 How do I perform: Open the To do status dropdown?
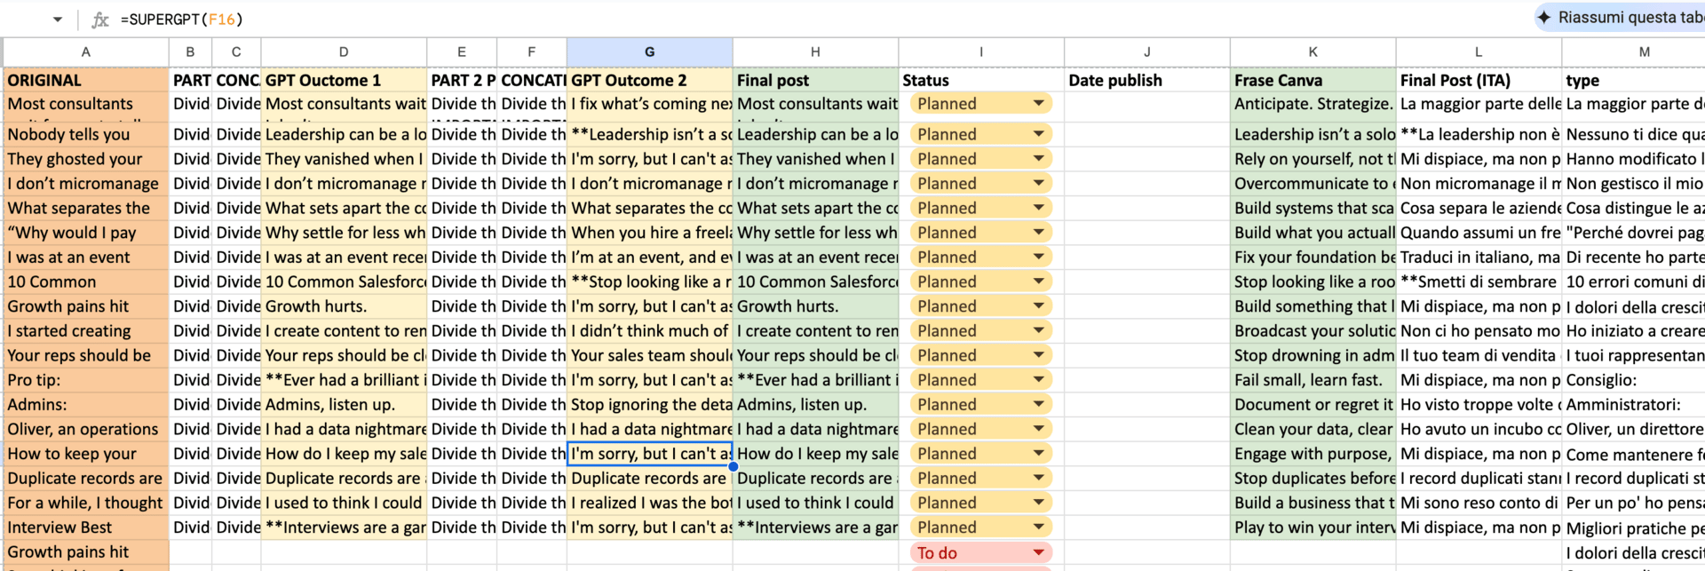tap(1038, 552)
